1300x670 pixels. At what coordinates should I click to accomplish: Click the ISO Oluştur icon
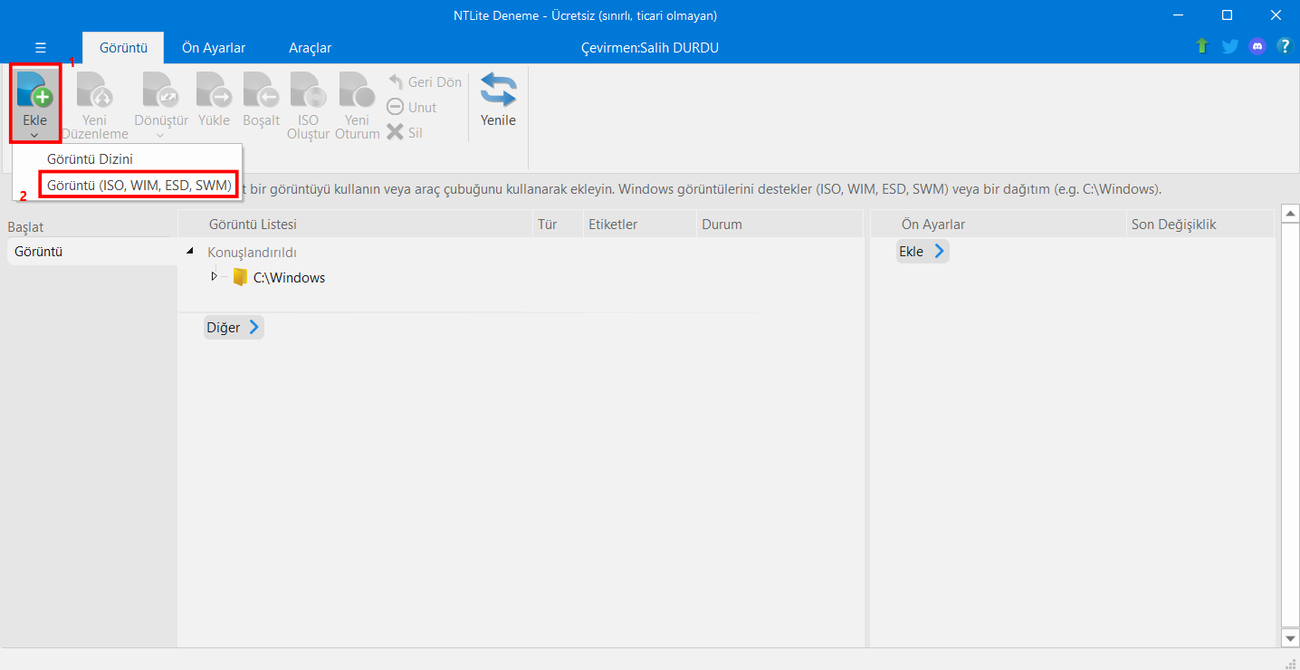308,90
